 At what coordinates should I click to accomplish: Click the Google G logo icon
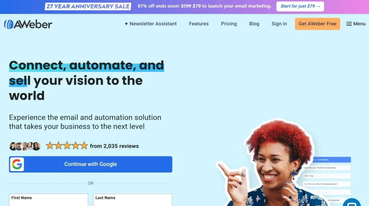click(x=17, y=164)
